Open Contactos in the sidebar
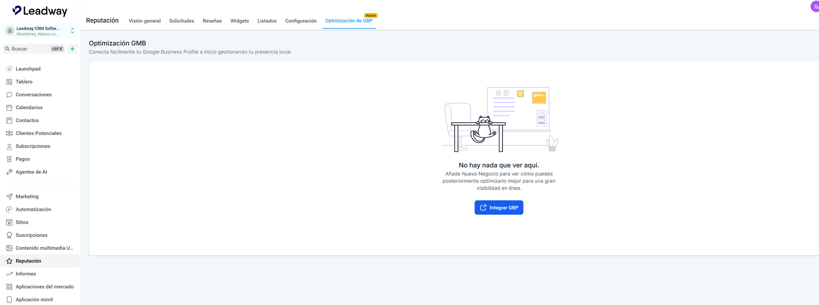819x305 pixels. click(x=27, y=120)
